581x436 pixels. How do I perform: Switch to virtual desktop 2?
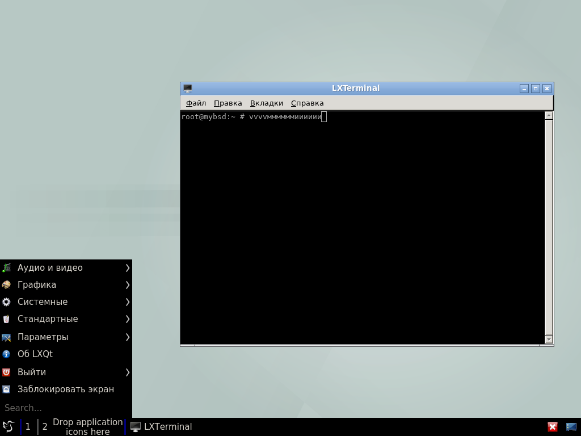[x=45, y=427]
